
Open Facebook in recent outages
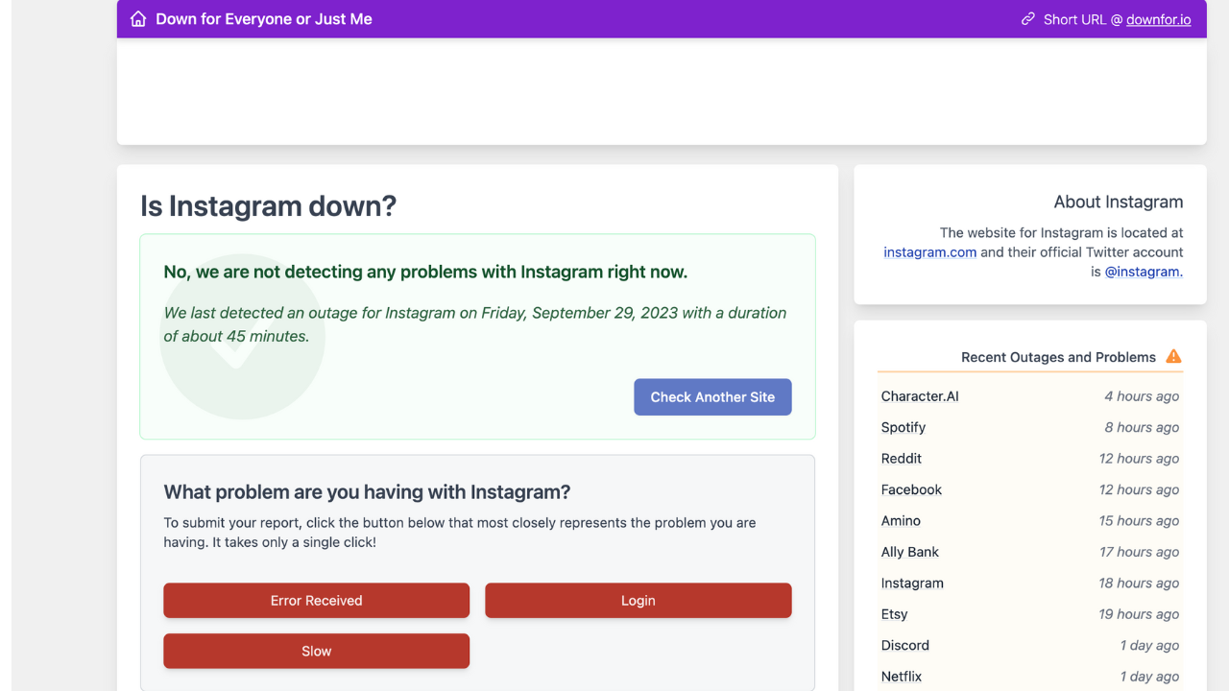coord(911,489)
